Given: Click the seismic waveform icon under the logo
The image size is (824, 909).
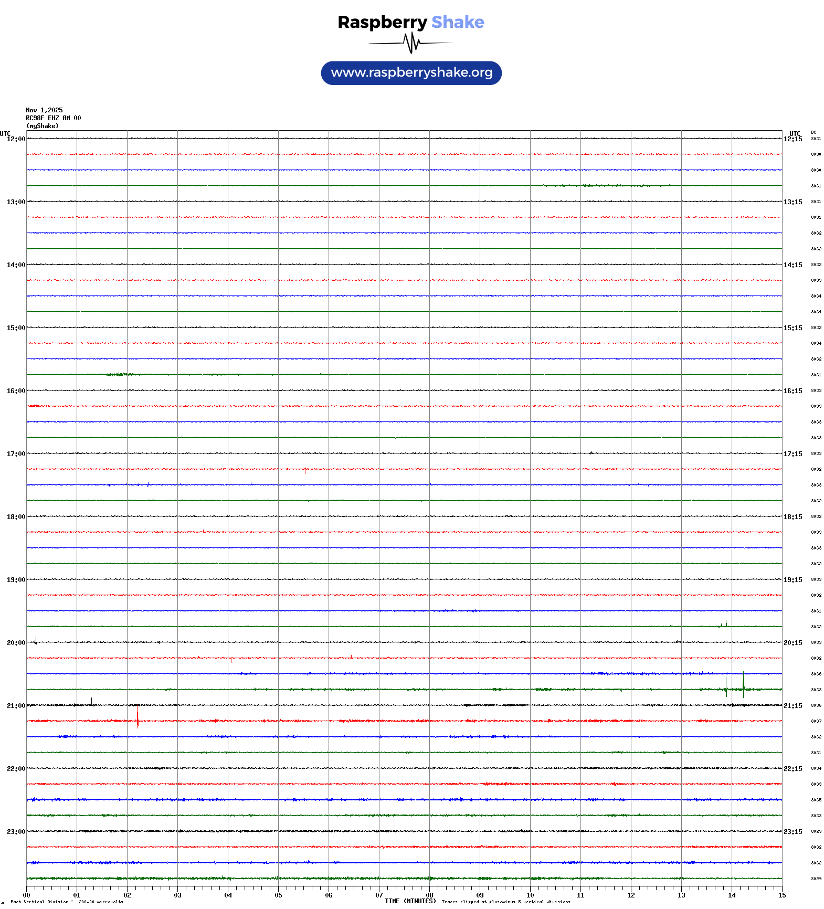Looking at the screenshot, I should pyautogui.click(x=411, y=43).
